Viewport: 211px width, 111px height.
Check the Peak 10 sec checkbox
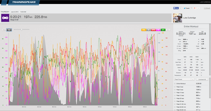click(x=175, y=93)
